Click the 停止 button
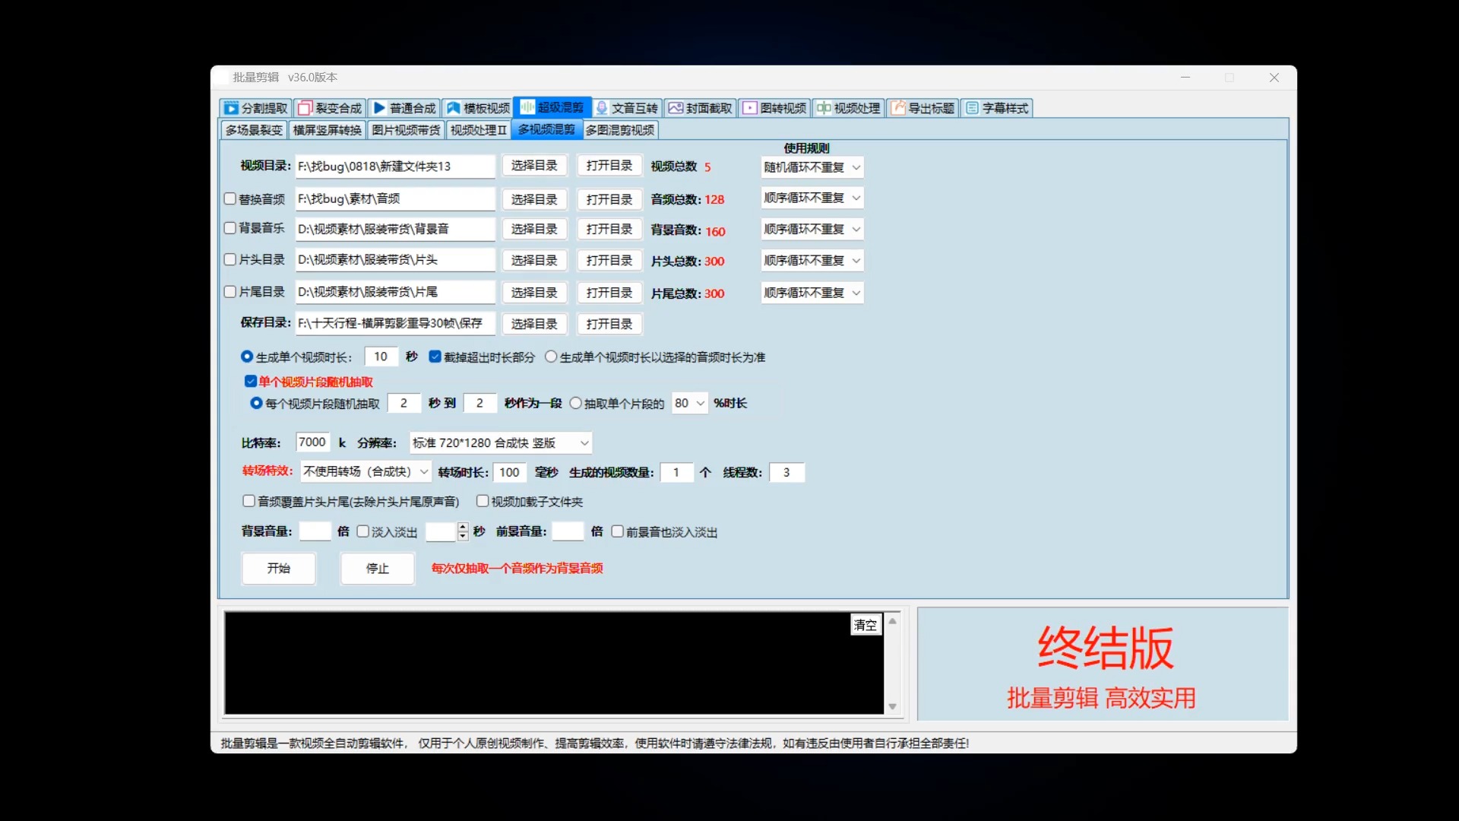This screenshot has height=821, width=1459. click(378, 568)
